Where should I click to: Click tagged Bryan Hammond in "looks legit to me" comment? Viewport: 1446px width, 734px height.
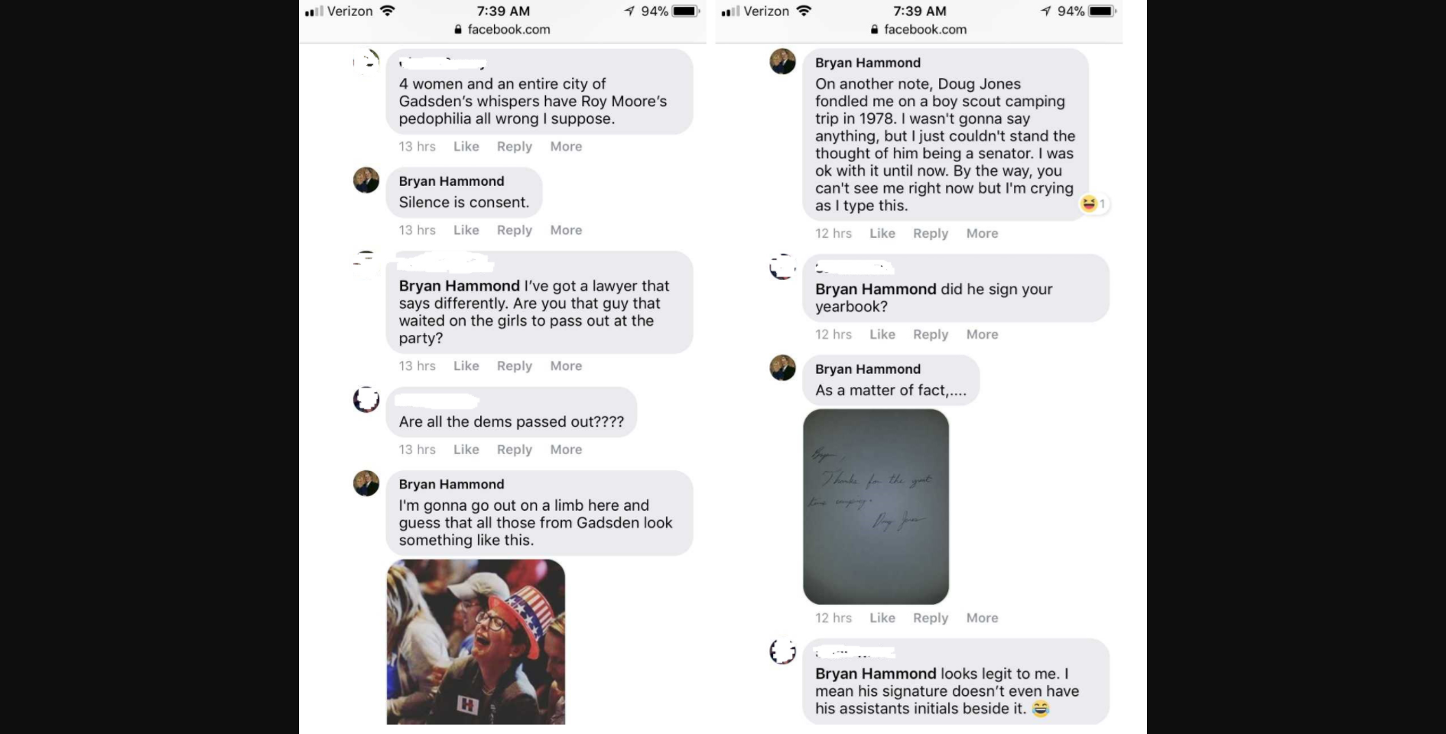[876, 674]
